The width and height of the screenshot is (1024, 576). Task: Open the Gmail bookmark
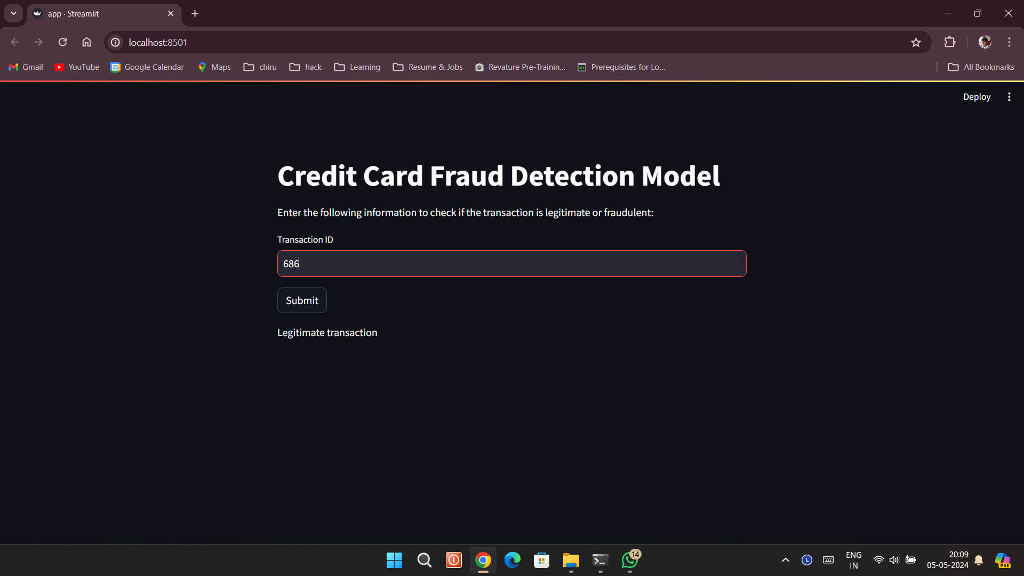26,67
